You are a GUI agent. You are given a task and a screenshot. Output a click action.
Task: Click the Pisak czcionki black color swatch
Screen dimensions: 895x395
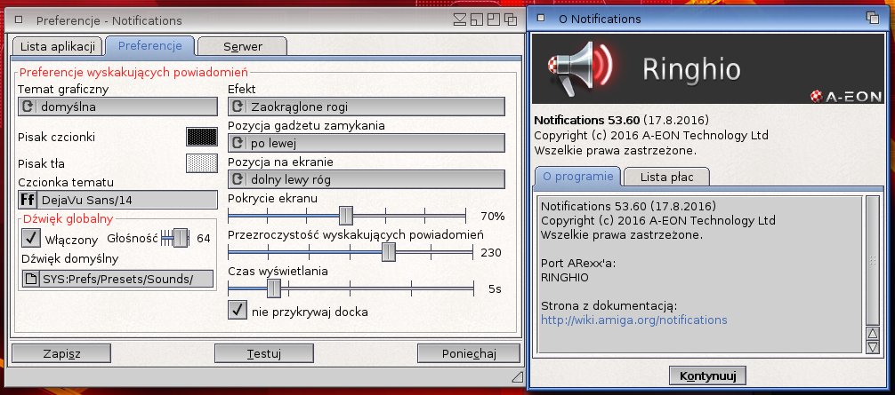coord(202,138)
